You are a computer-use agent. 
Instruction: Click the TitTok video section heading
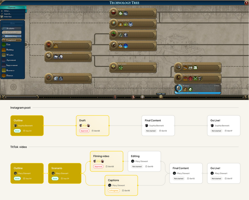pyautogui.click(x=19, y=147)
